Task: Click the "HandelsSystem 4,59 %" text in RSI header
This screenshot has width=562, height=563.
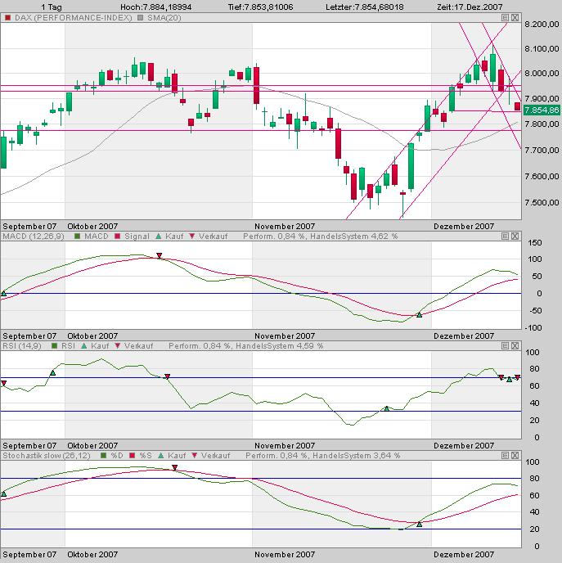Action: click(280, 346)
